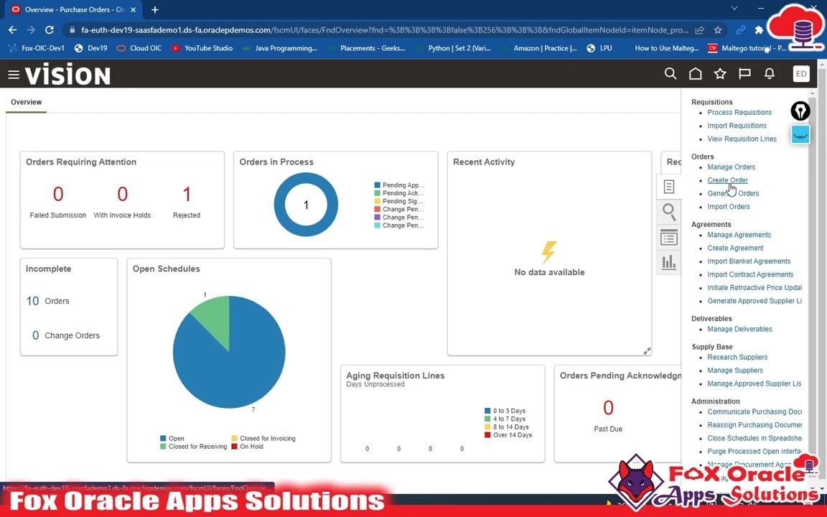Open Manage Orders link
Viewport: 827px width, 517px height.
coord(731,167)
